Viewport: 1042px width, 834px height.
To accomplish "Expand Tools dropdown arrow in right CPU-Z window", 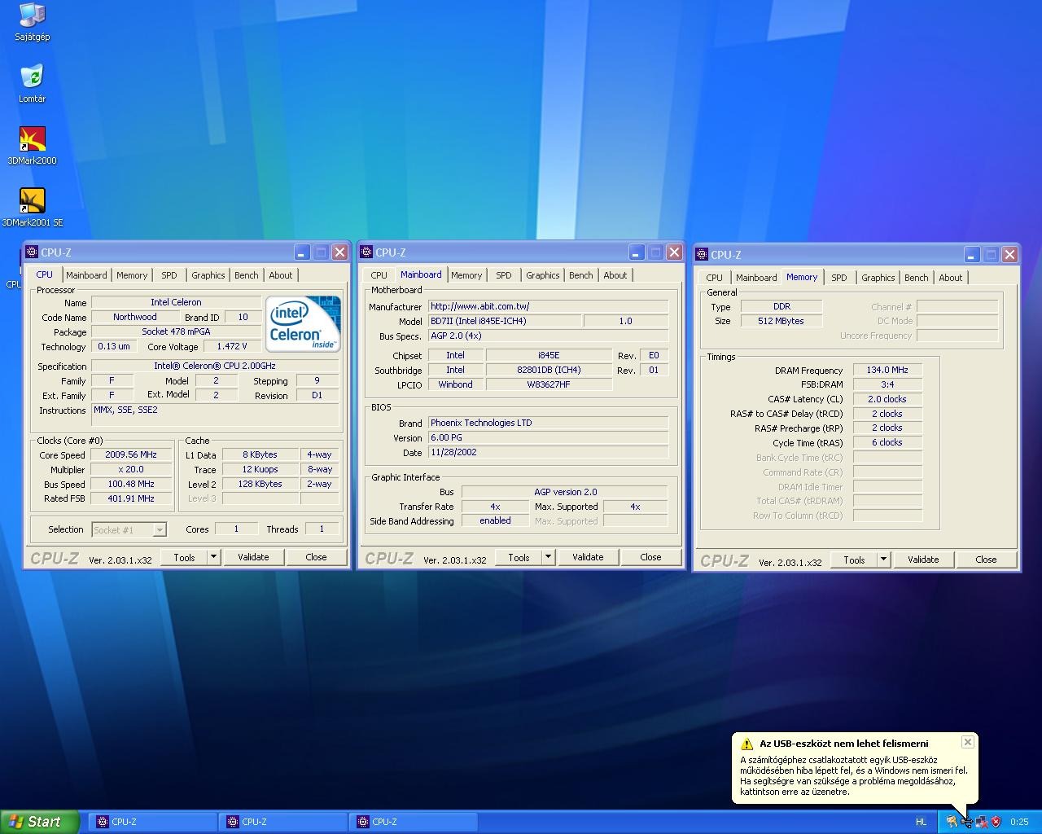I will pos(883,560).
